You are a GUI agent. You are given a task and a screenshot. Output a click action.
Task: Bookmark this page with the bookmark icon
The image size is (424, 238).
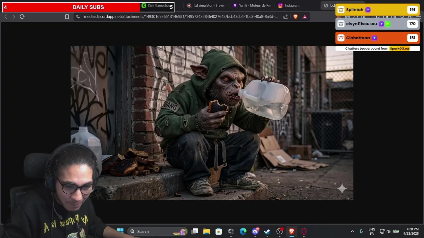pos(67,17)
